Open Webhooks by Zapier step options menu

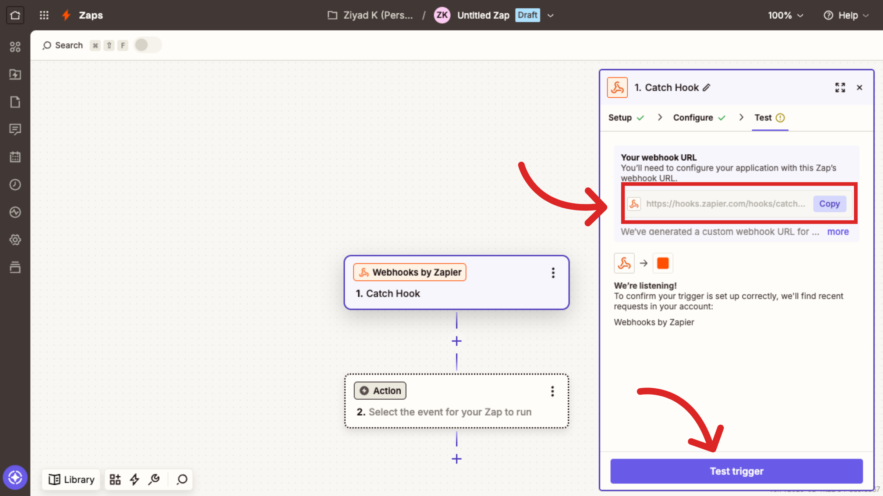pyautogui.click(x=553, y=273)
